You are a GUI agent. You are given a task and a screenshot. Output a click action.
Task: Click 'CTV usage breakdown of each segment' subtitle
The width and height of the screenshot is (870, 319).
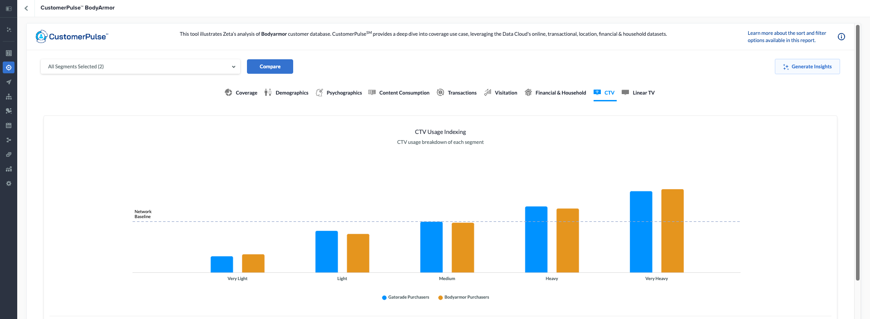(440, 142)
